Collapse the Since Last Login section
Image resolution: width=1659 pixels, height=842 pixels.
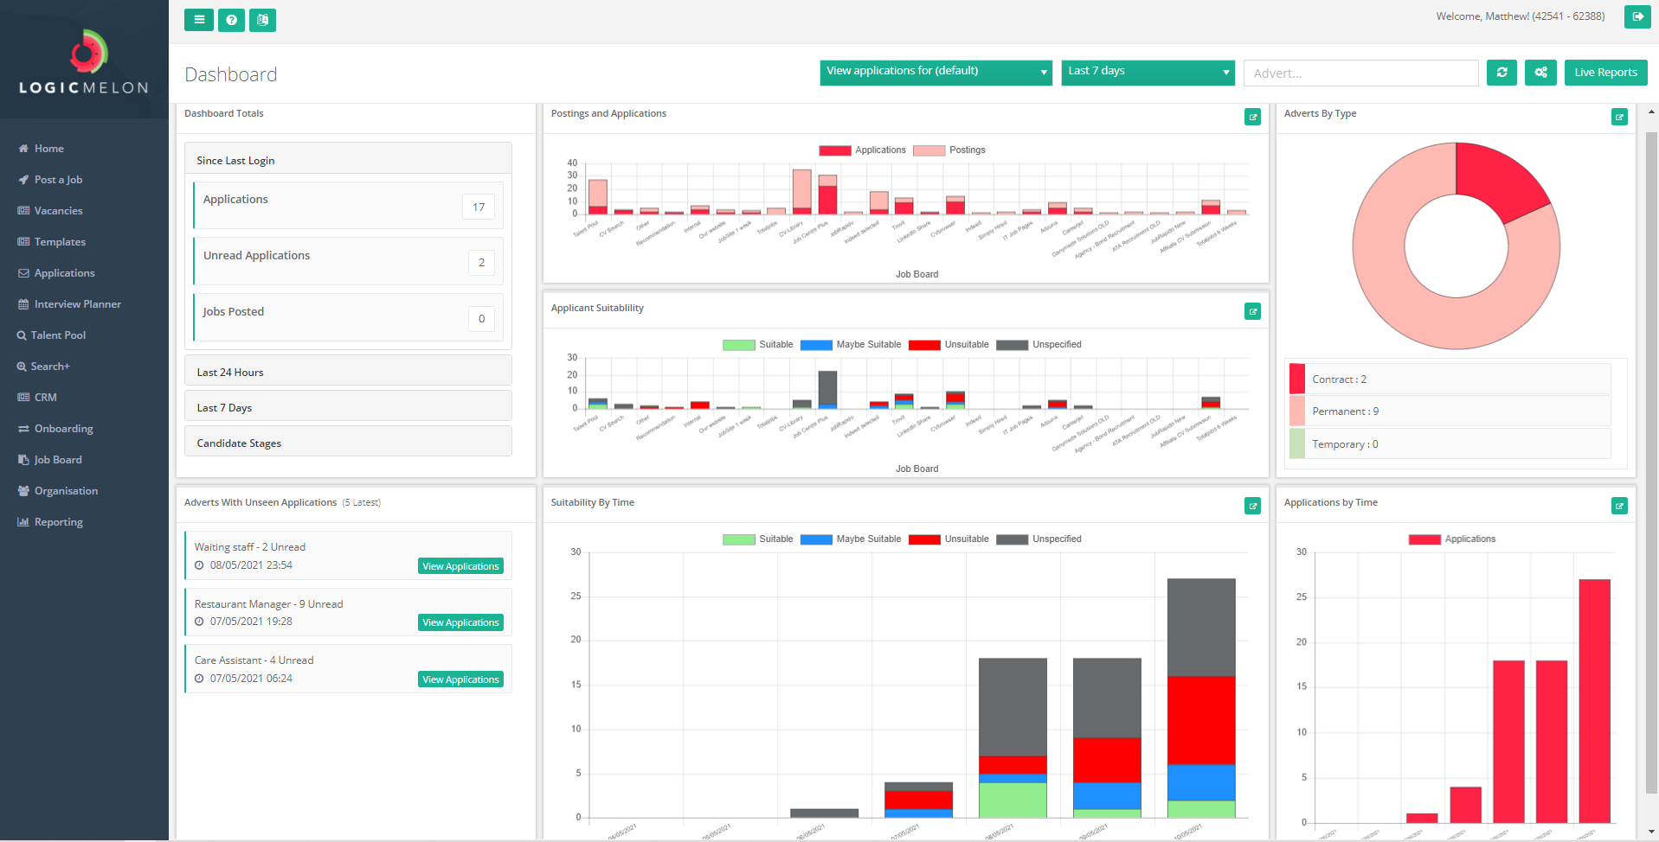coord(348,160)
